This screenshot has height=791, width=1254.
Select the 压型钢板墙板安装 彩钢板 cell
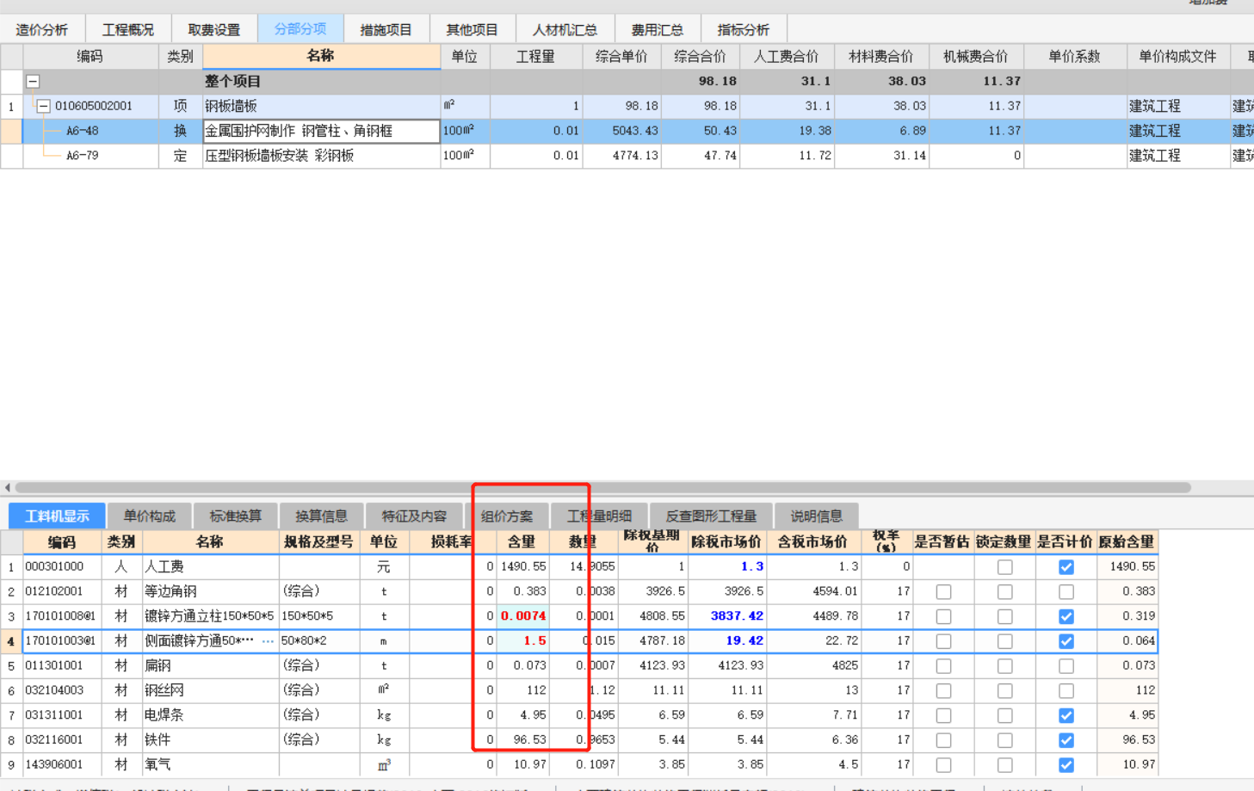(x=321, y=156)
